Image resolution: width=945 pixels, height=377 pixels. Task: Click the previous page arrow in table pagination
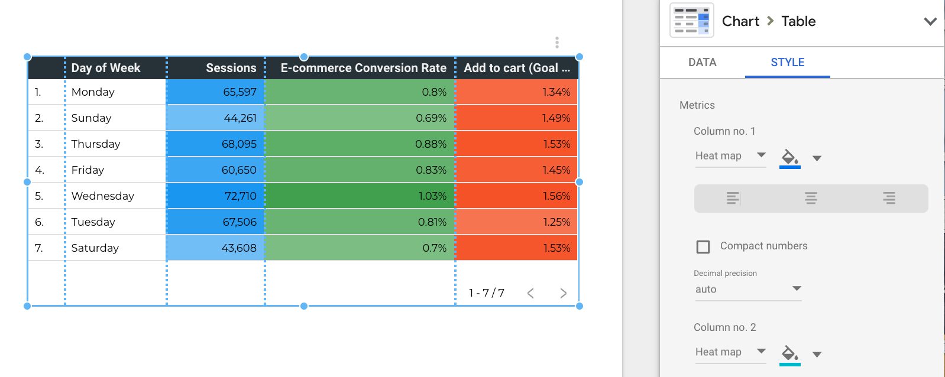coord(530,292)
